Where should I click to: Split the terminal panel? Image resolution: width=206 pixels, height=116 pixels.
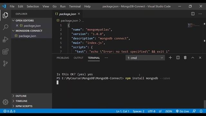coord(178,58)
